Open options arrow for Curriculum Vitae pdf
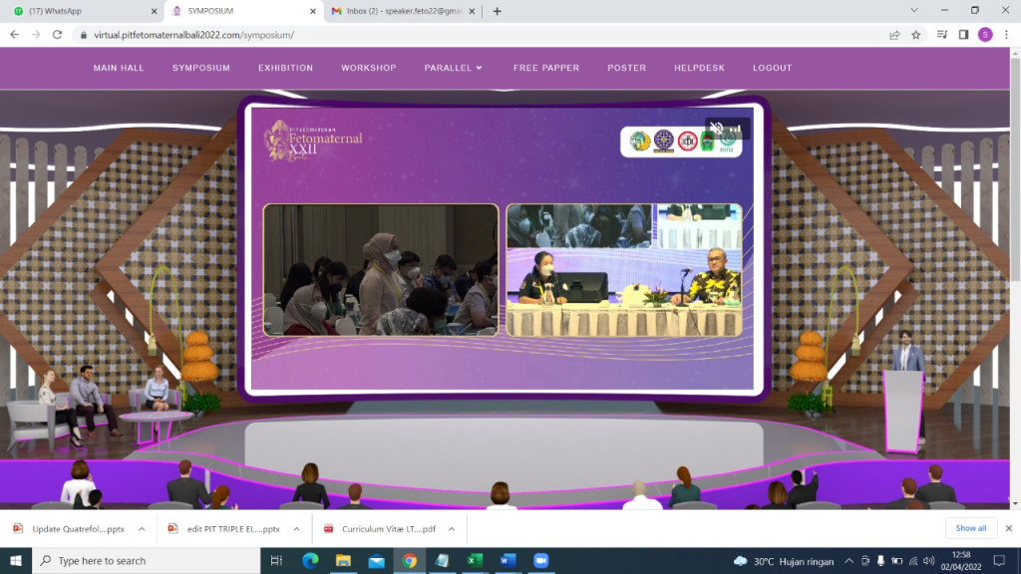The width and height of the screenshot is (1021, 574). coord(451,529)
